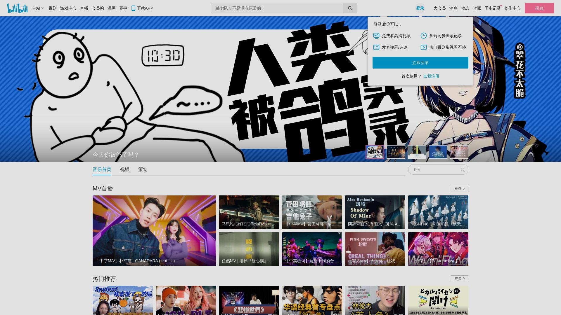The width and height of the screenshot is (561, 315).
Task: Open the SNH48 GROUP video
Action: click(x=438, y=212)
